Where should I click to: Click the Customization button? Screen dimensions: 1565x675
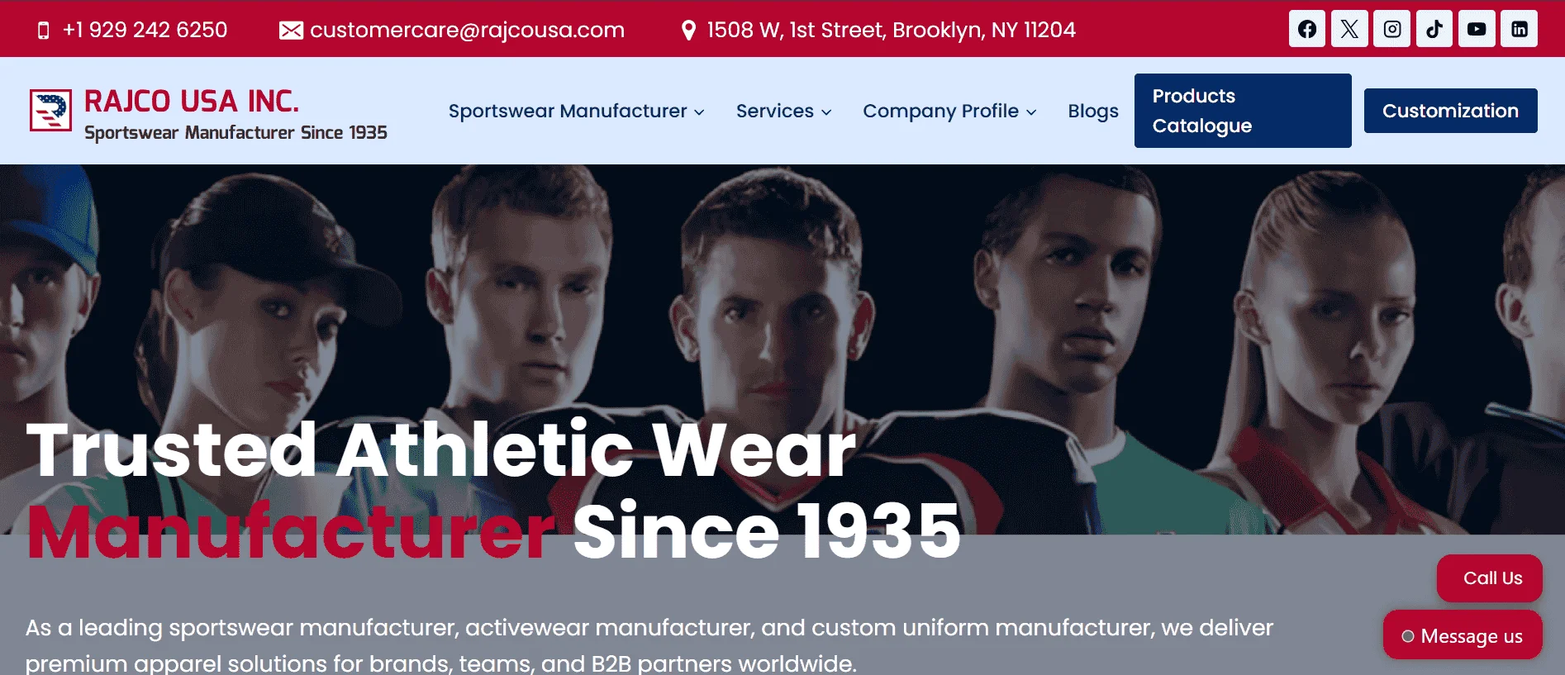pos(1450,111)
